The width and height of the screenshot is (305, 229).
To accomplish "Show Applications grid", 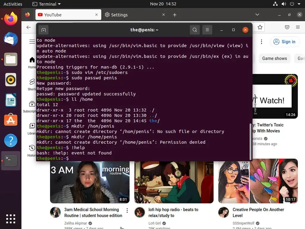I will pyautogui.click(x=11, y=219).
